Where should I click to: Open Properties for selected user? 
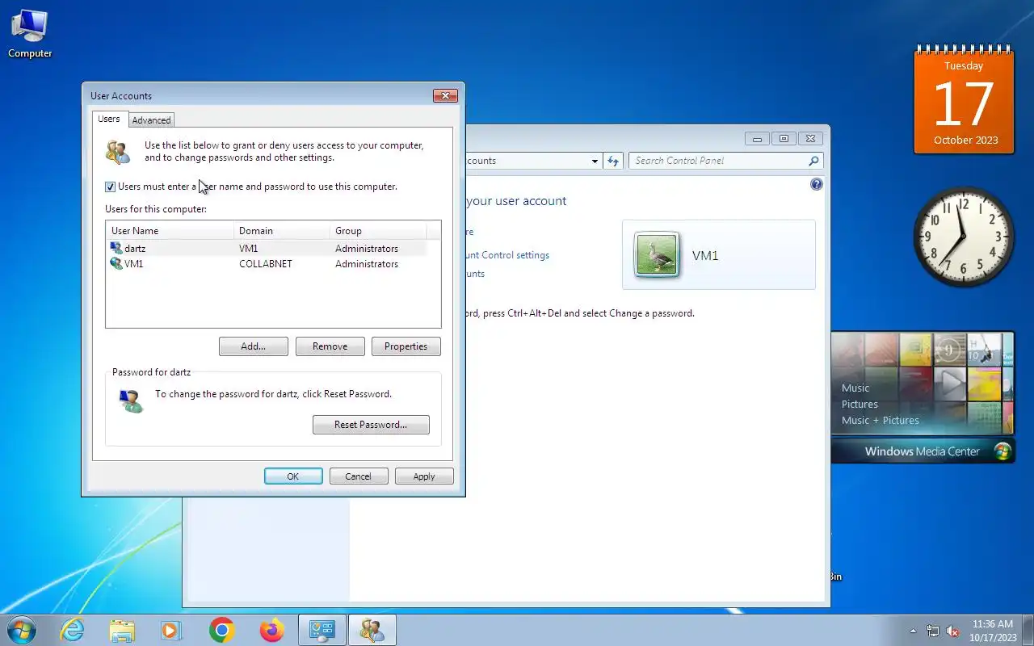[406, 346]
